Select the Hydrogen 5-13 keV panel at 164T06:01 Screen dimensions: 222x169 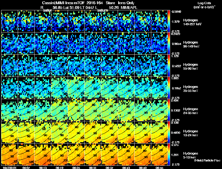tap(9, 154)
